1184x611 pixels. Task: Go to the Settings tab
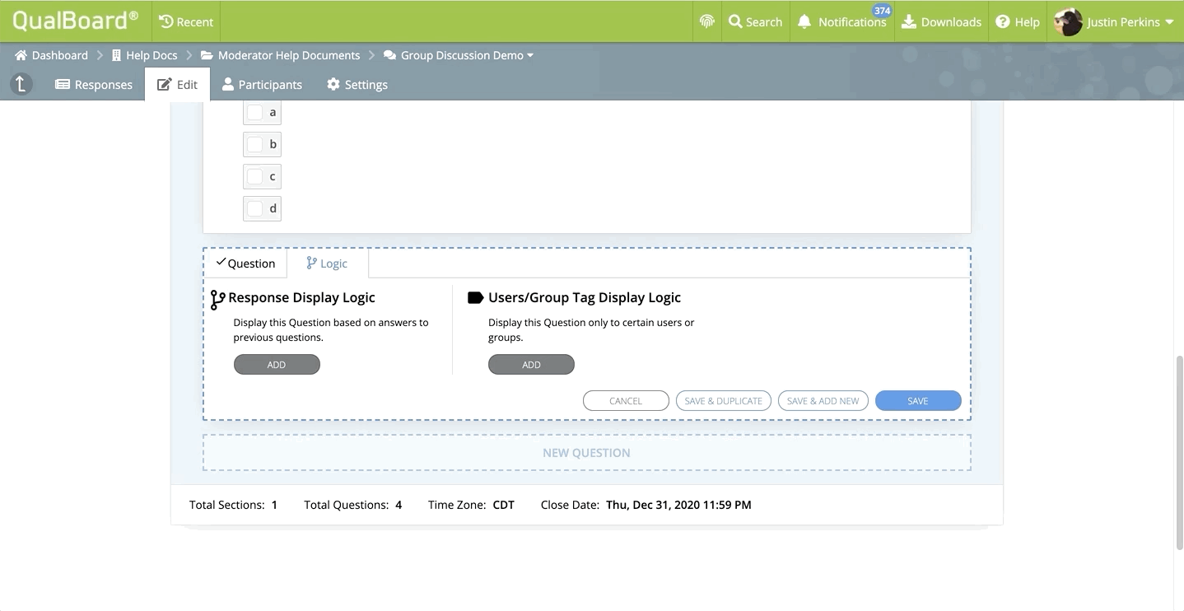(x=357, y=84)
